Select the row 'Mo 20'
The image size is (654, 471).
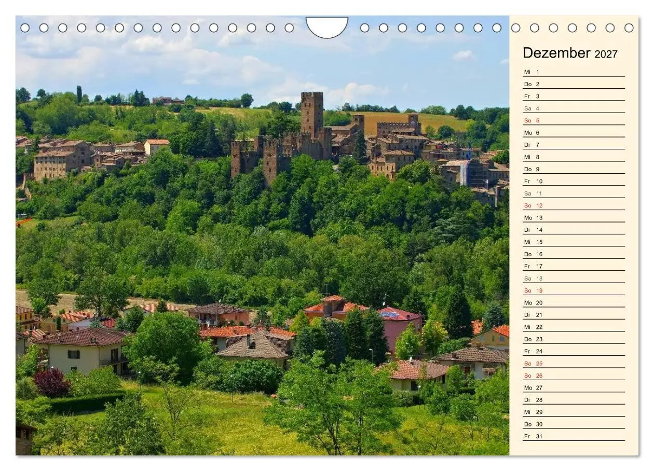[574, 302]
